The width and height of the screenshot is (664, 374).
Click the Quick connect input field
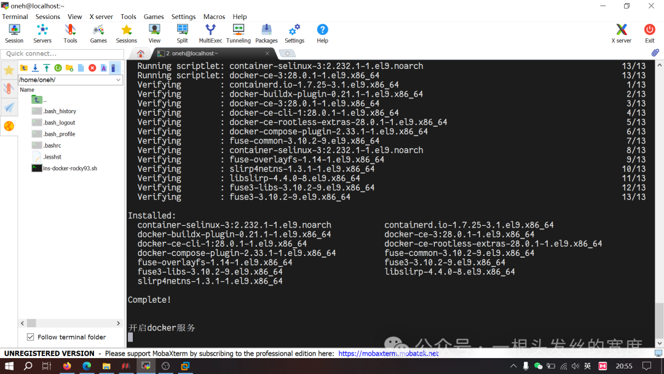click(62, 54)
